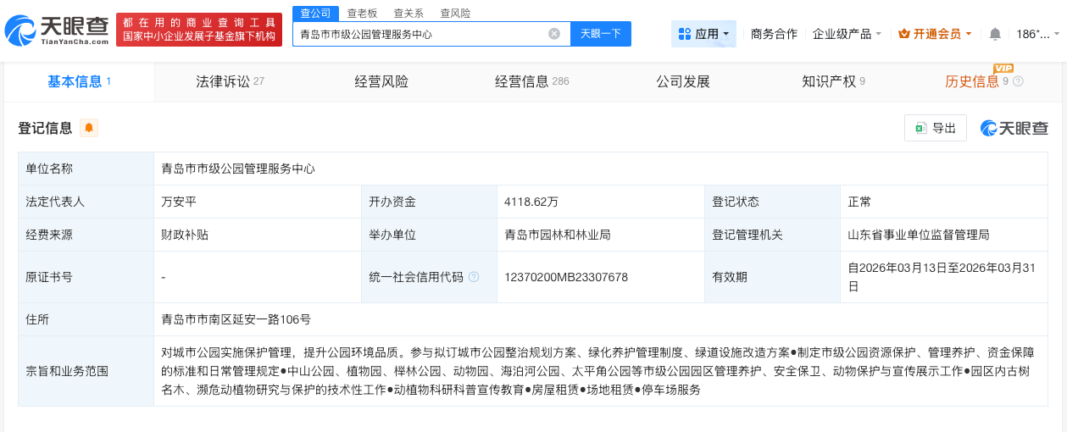Image resolution: width=1067 pixels, height=432 pixels.
Task: Click the credit code 12370200MB23307678
Action: tap(566, 277)
